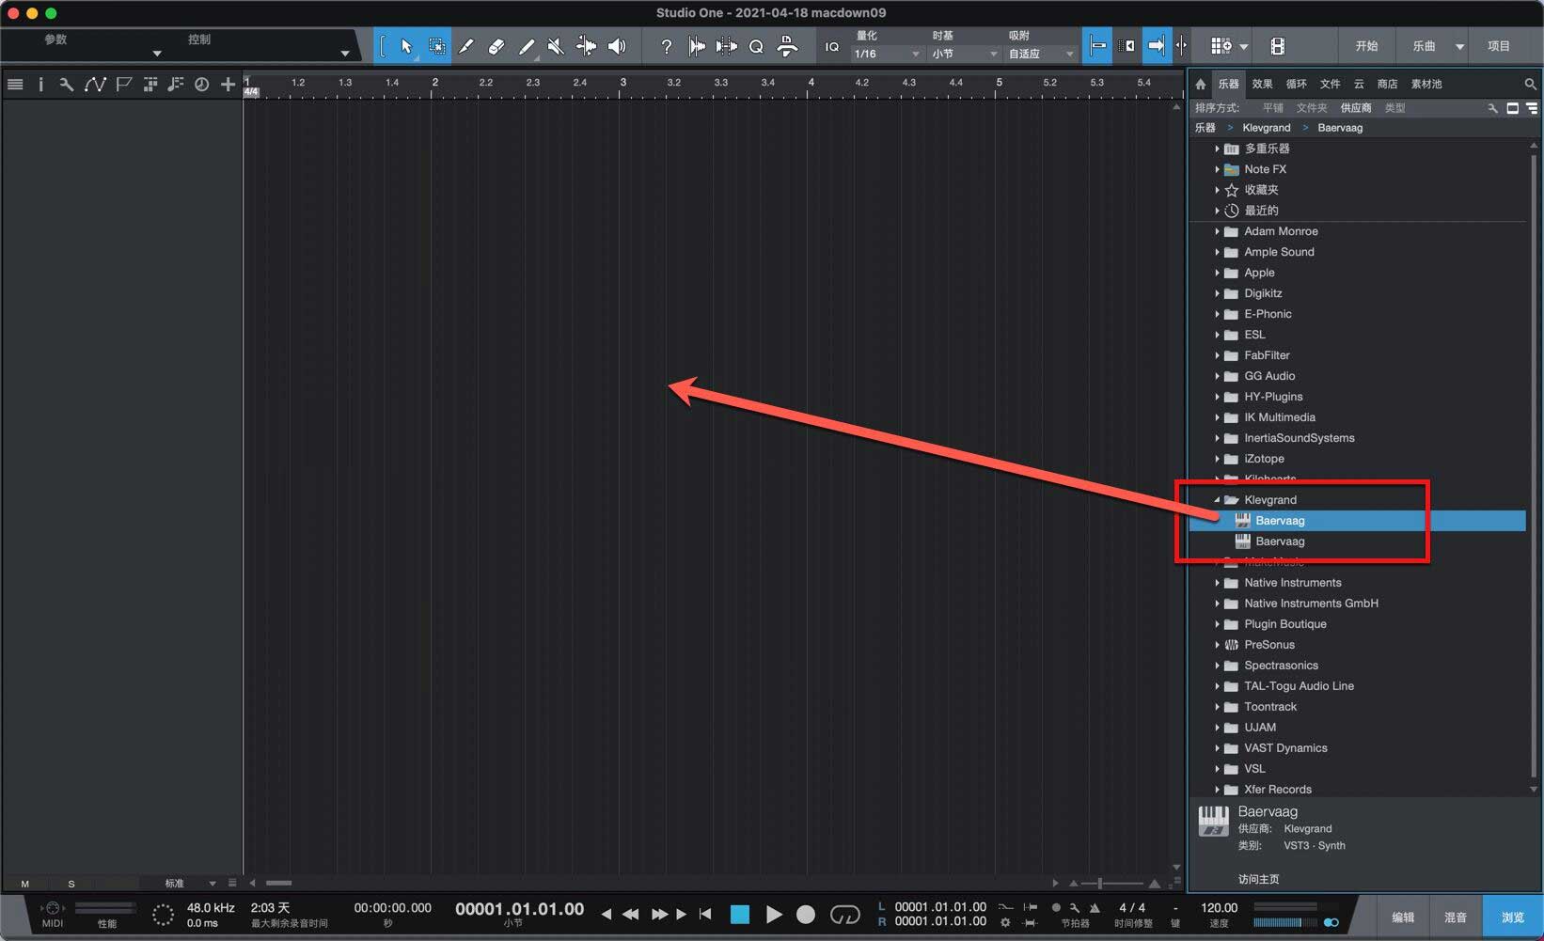Click 访问主页 visit homepage link
1544x941 pixels.
pos(1258,879)
